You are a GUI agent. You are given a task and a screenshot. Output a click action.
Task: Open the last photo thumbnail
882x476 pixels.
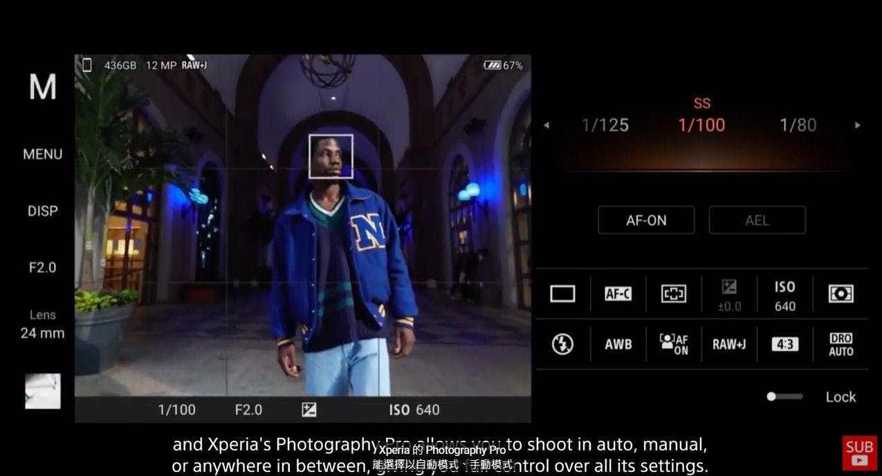point(43,391)
